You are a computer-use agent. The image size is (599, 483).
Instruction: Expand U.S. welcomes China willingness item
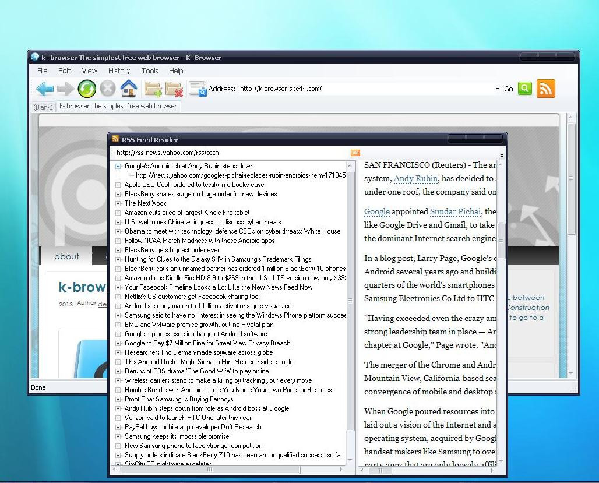(118, 222)
